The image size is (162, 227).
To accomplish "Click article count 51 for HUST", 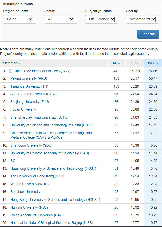I will pyautogui.click(x=116, y=169).
